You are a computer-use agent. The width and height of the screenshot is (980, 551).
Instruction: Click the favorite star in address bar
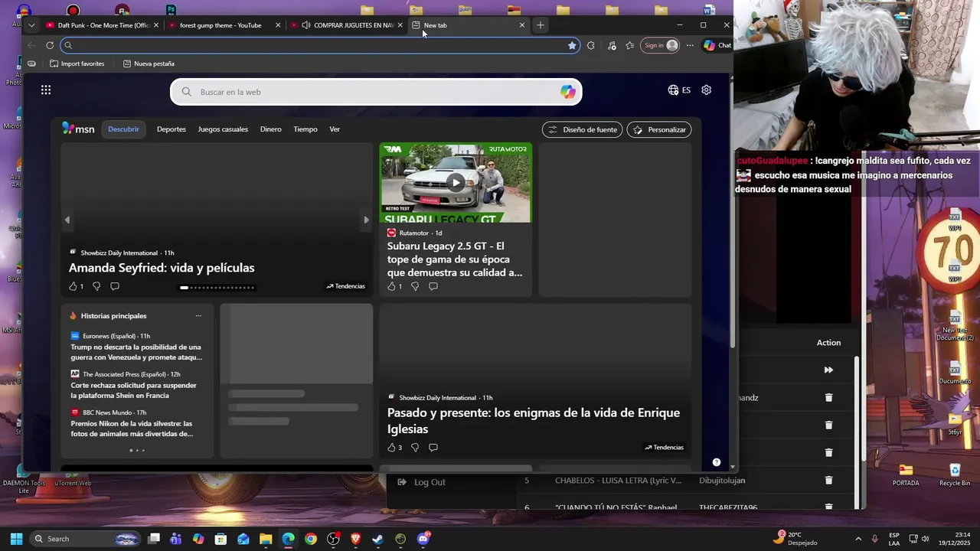point(572,45)
